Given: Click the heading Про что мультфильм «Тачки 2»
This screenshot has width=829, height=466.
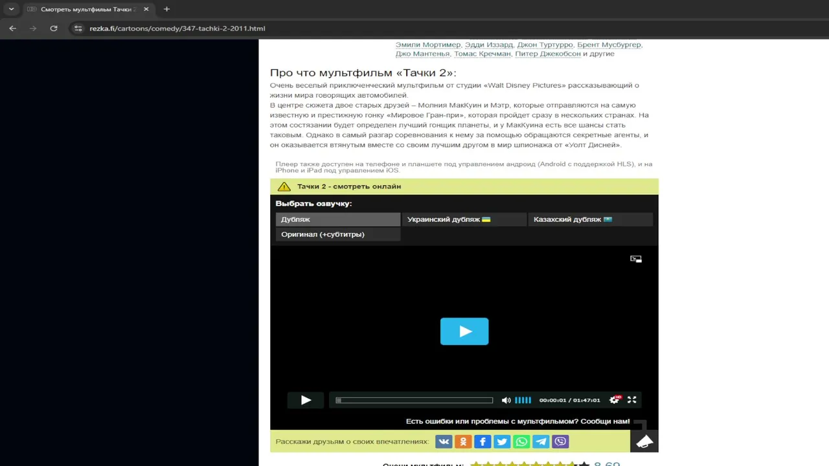Looking at the screenshot, I should click(363, 72).
